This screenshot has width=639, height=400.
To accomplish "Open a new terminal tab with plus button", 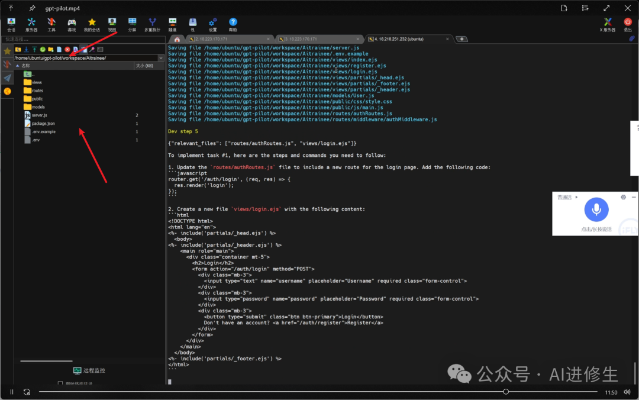I will [x=461, y=39].
